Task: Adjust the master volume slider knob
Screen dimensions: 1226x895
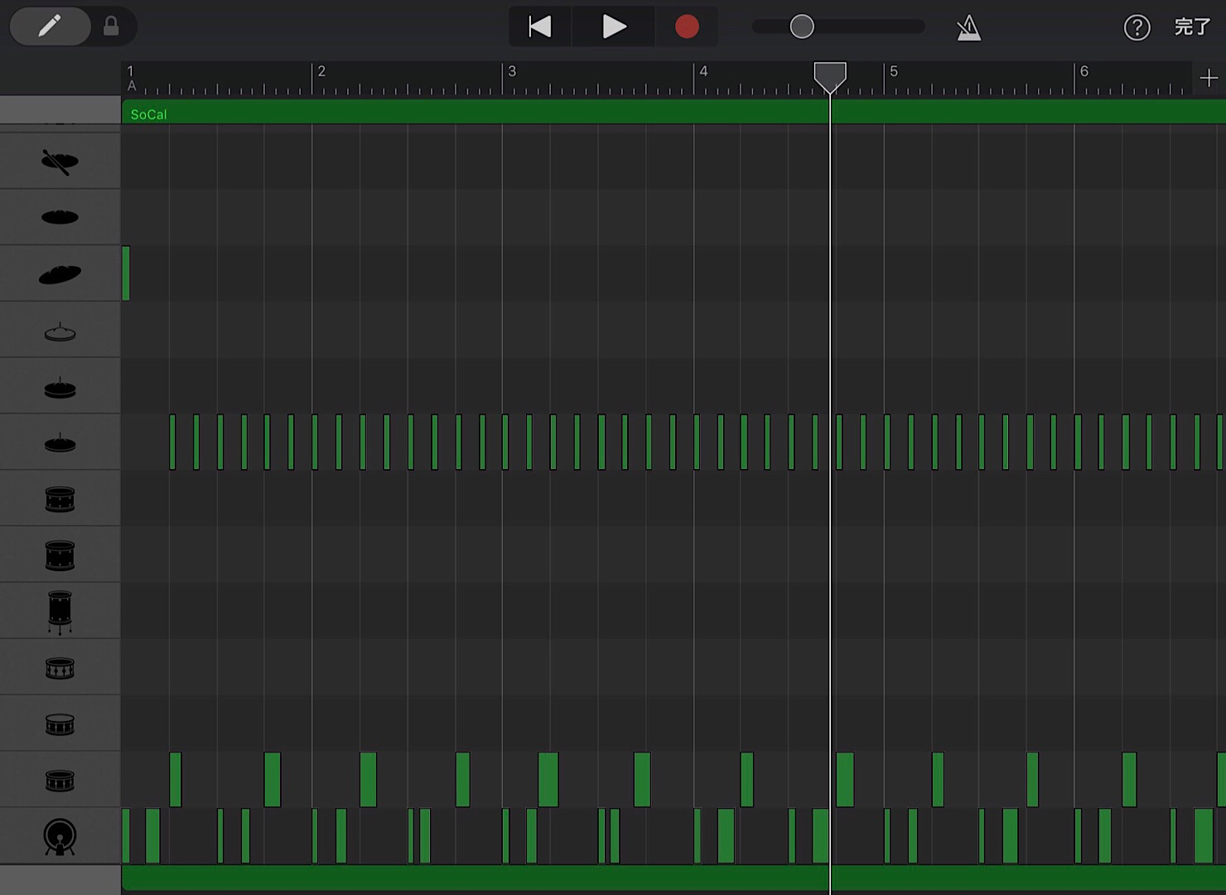Action: click(x=802, y=27)
